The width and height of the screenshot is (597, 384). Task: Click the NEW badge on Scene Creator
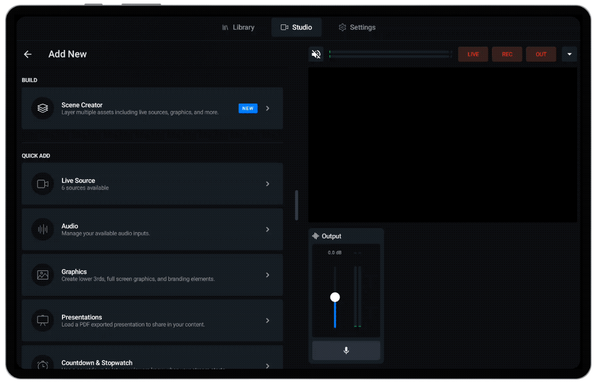pyautogui.click(x=248, y=108)
